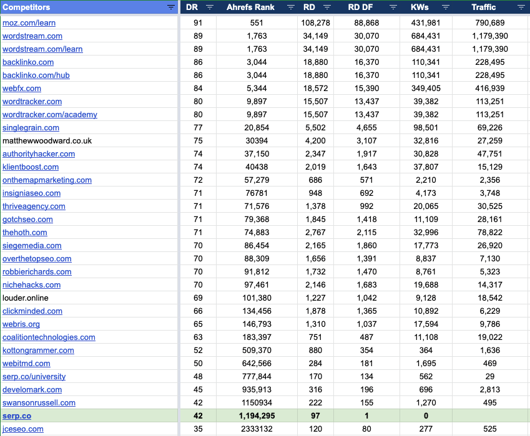Open the KWs column filter
The width and height of the screenshot is (530, 436).
pyautogui.click(x=446, y=7)
